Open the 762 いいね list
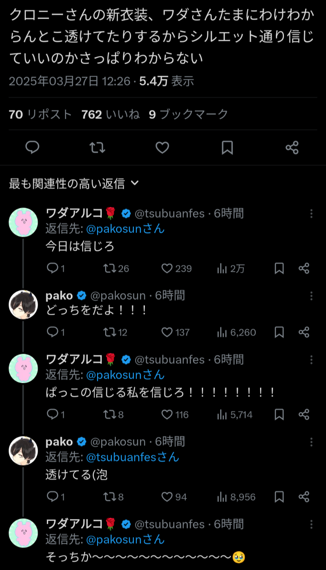The image size is (326, 570). tap(110, 115)
